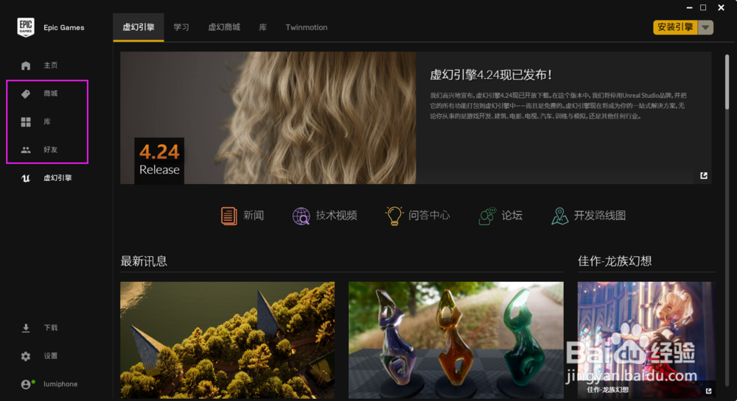Image resolution: width=737 pixels, height=401 pixels.
Task: Open the 下载 downloads arrow icon
Action: (x=26, y=328)
